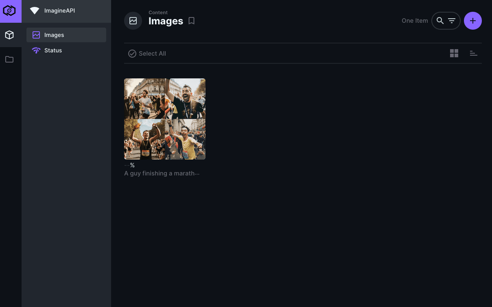
Task: Click the One Item count label
Action: (x=415, y=21)
